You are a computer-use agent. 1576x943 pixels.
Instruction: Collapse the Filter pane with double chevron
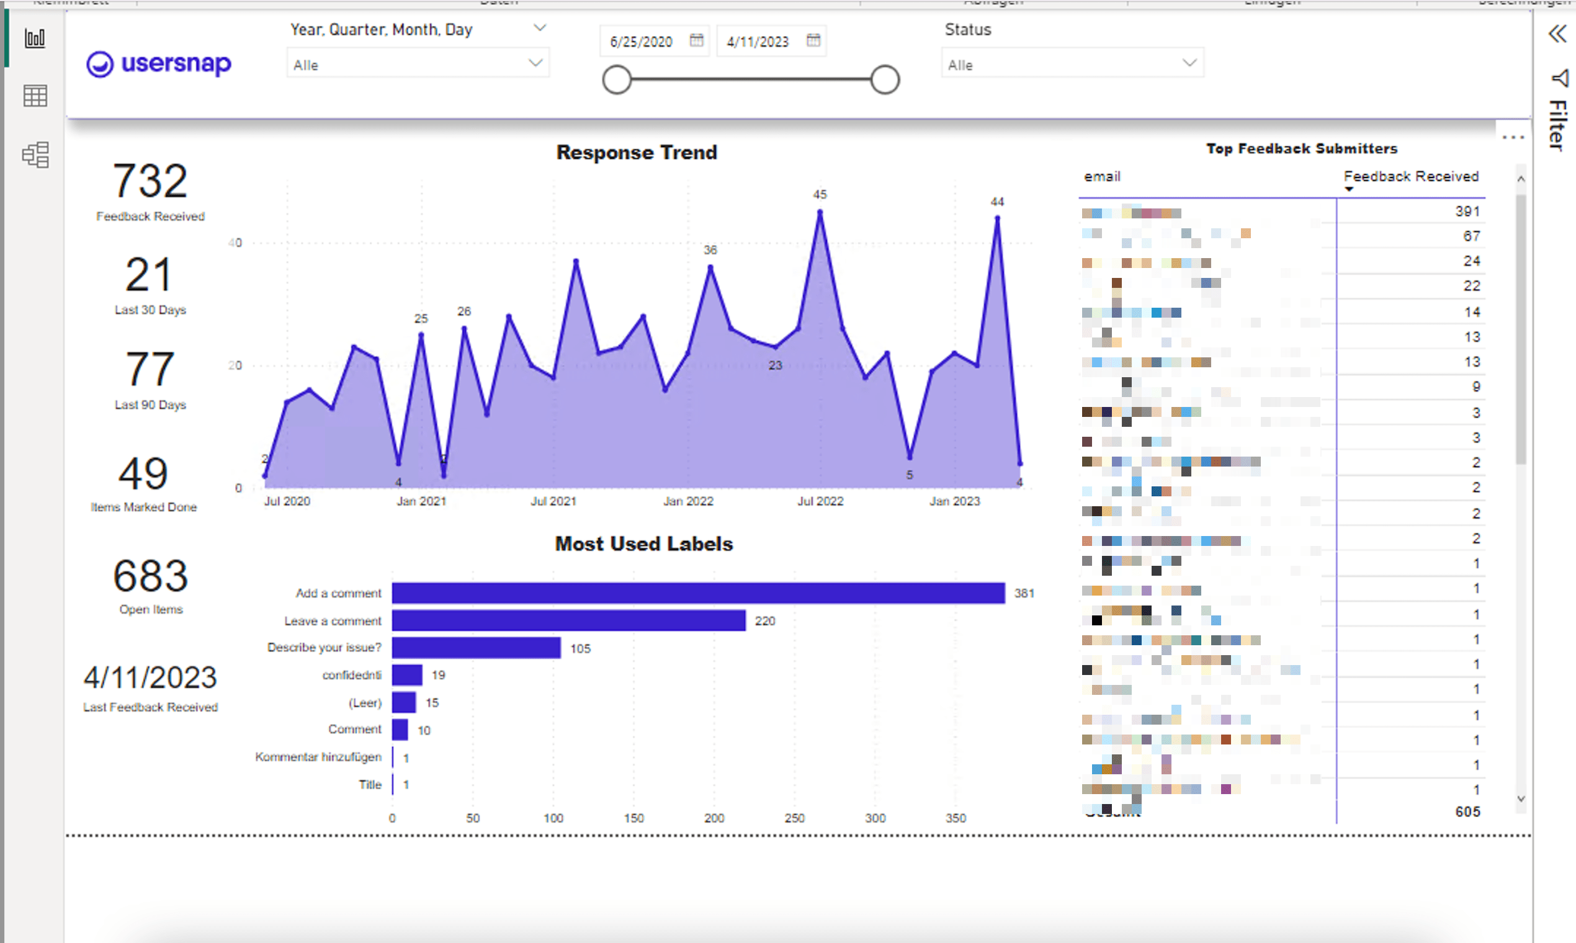point(1557,34)
